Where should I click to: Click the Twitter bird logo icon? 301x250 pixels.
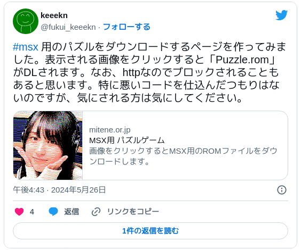pyautogui.click(x=282, y=15)
